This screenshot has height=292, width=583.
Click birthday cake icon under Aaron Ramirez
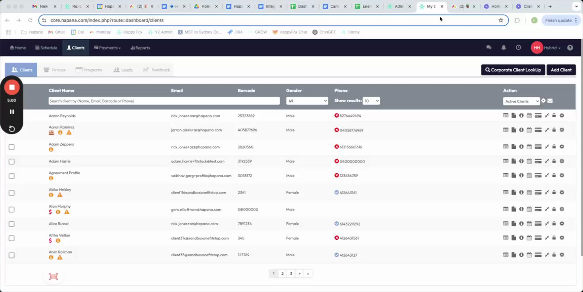pyautogui.click(x=51, y=132)
